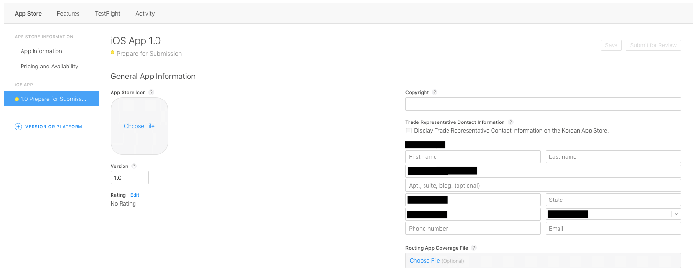Click the Copyright help question mark icon
693x278 pixels.
[435, 92]
